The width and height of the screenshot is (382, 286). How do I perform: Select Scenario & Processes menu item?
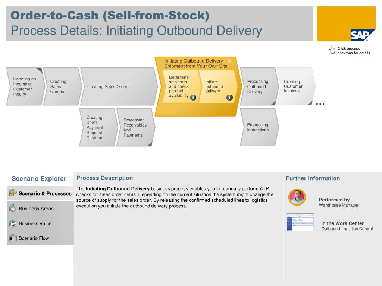pos(40,193)
